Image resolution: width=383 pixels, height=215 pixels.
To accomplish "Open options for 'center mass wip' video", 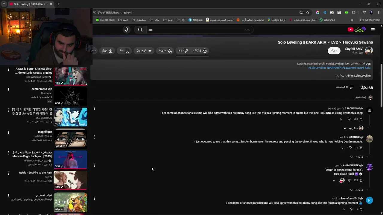I will point(8,90).
